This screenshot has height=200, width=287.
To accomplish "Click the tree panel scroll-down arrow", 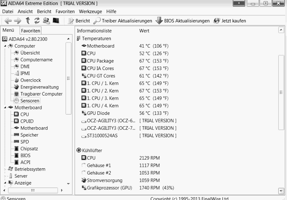I will click(x=68, y=184).
